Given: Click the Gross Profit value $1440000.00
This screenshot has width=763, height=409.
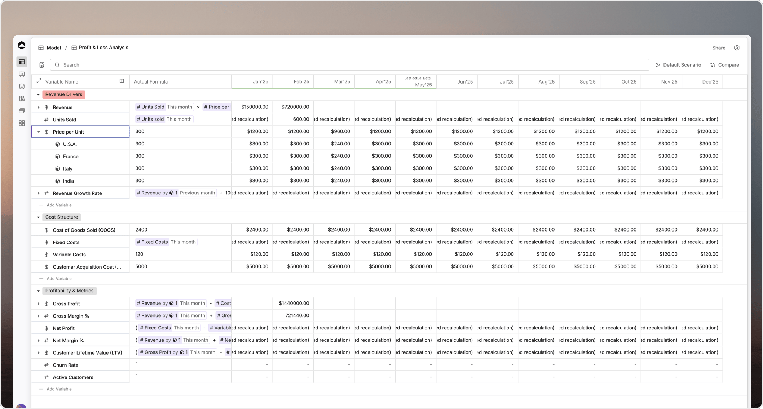Looking at the screenshot, I should click(293, 304).
